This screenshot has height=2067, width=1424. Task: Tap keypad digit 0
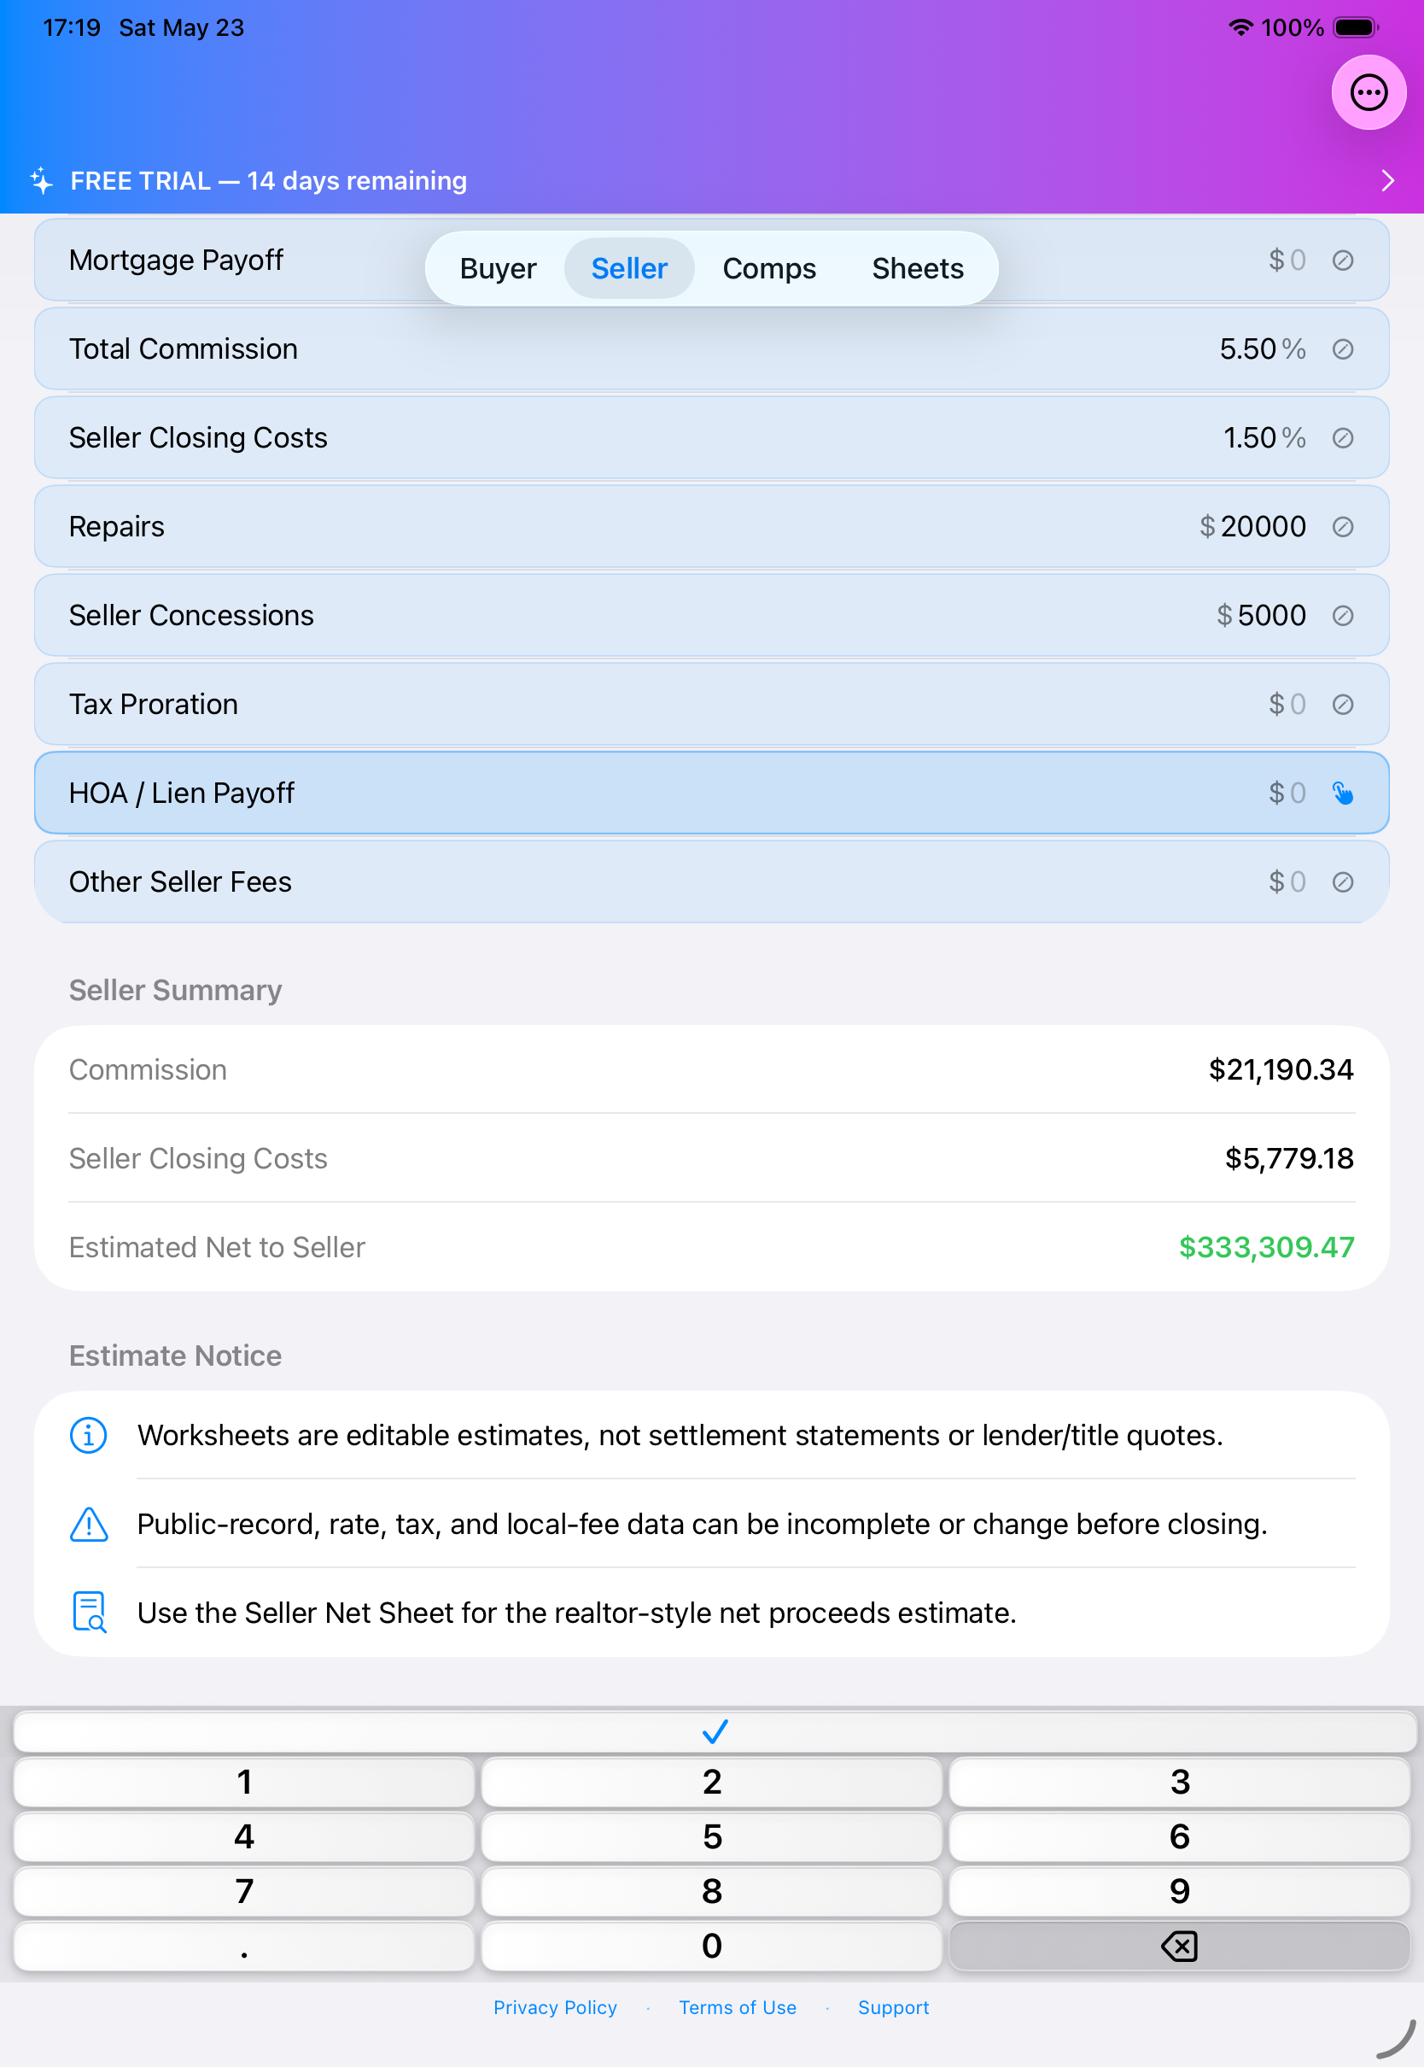pyautogui.click(x=711, y=1945)
